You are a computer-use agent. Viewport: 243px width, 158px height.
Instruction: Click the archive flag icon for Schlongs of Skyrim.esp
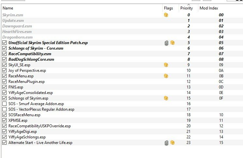coord(166,98)
